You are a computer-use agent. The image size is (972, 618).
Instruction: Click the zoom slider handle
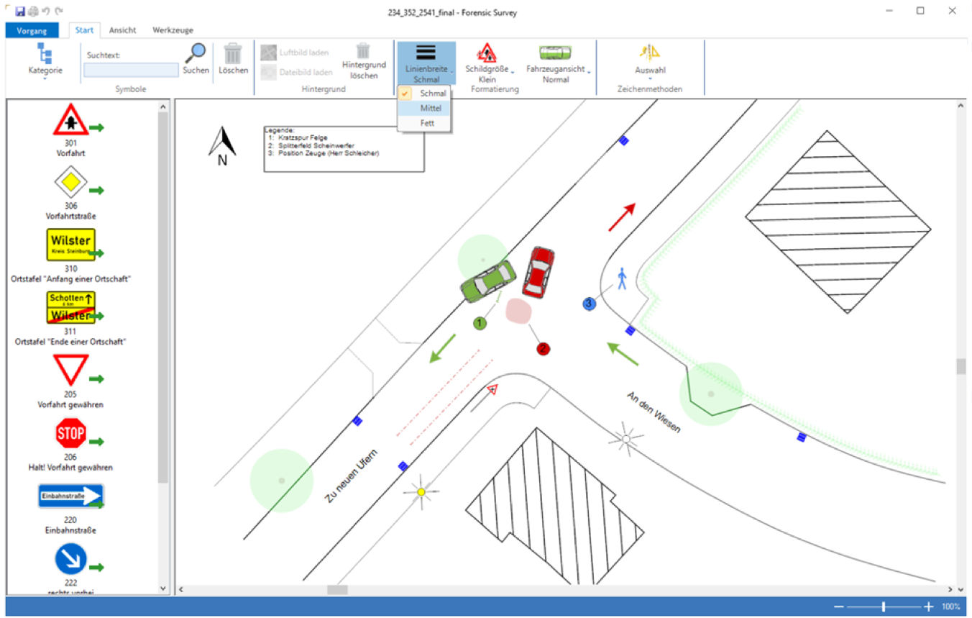click(x=883, y=606)
